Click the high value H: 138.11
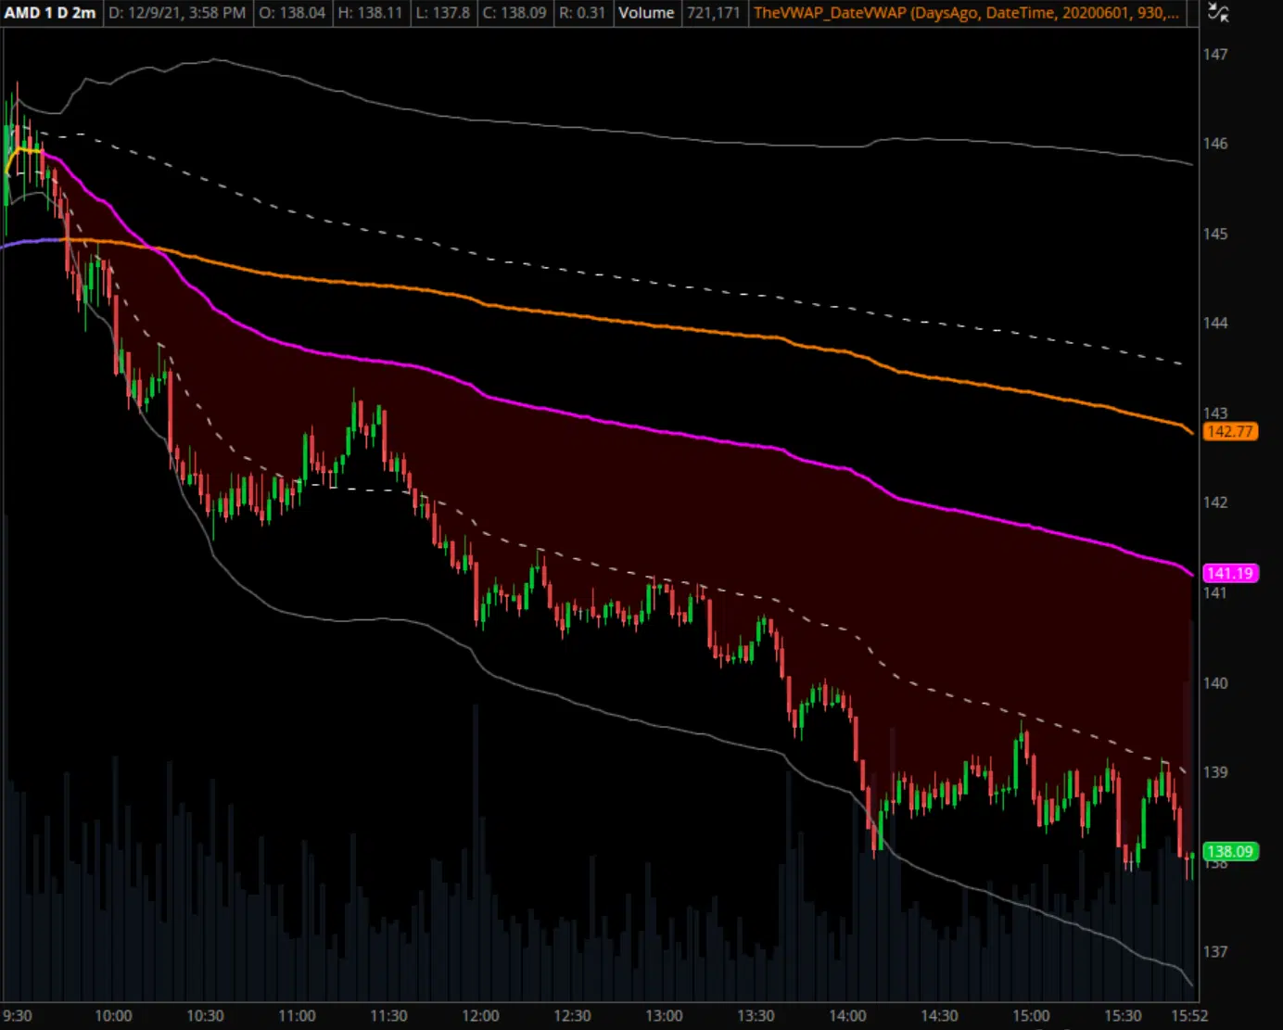 pyautogui.click(x=370, y=13)
